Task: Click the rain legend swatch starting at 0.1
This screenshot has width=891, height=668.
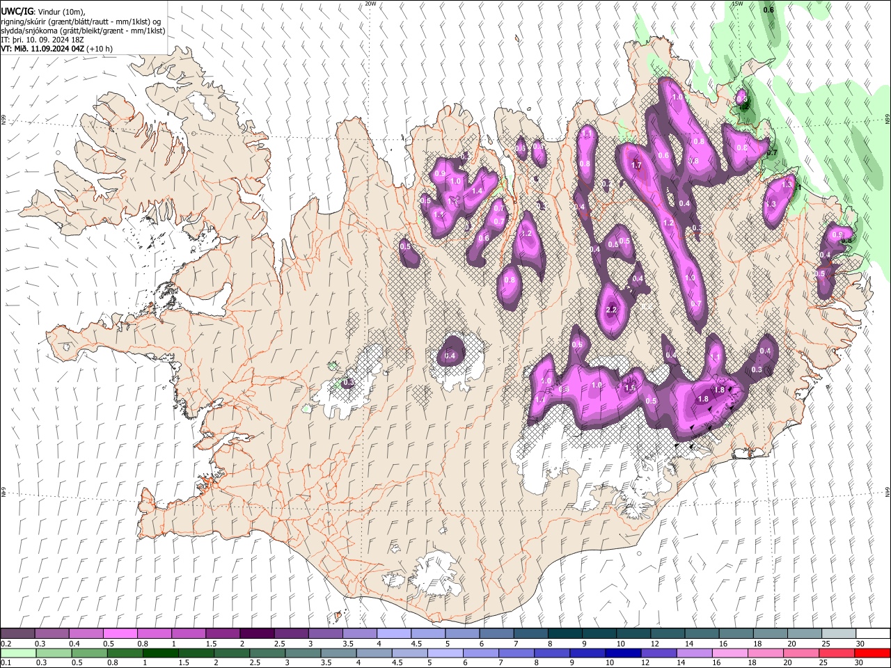Action: 19,653
